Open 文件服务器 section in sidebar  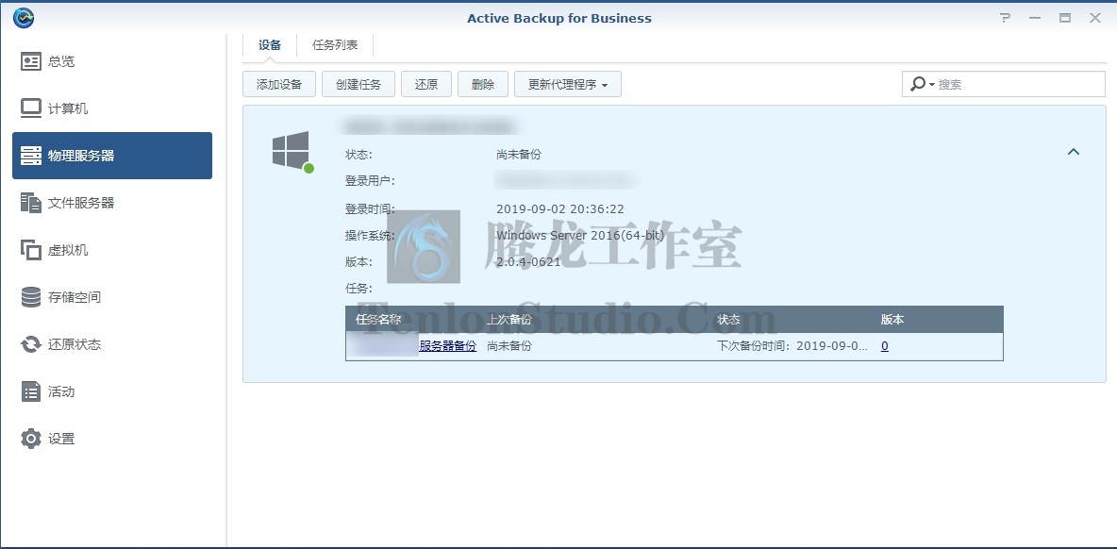81,203
